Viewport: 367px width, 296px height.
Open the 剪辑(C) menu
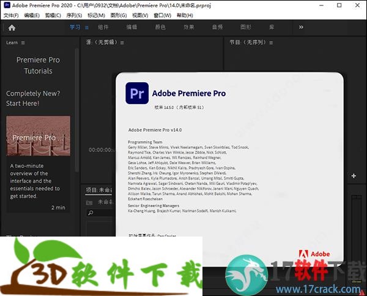coord(53,15)
